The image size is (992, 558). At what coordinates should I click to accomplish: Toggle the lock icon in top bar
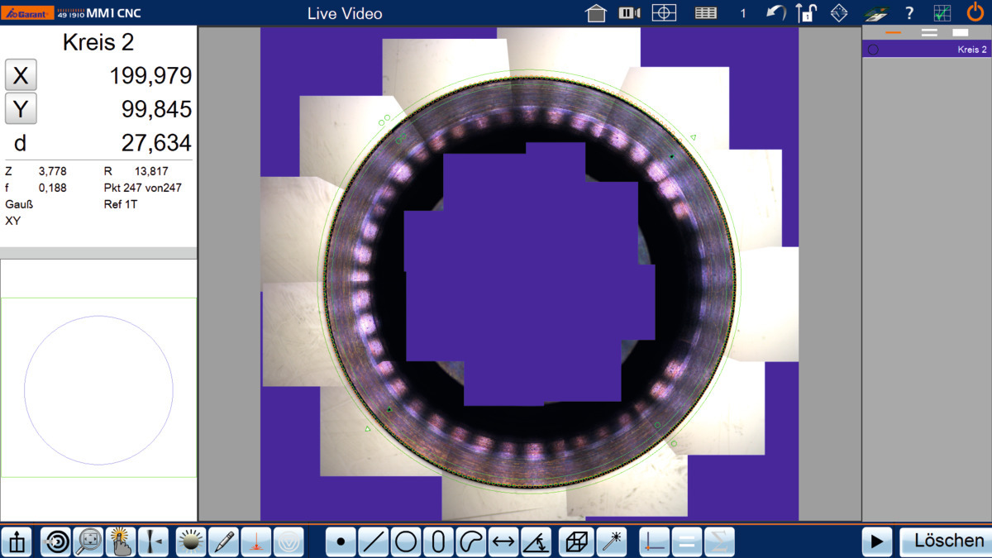[806, 13]
